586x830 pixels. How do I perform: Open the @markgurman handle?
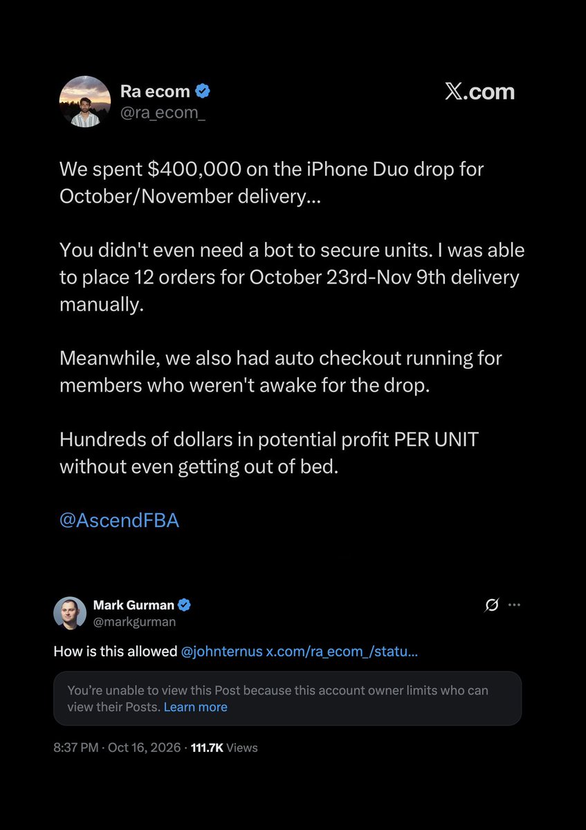point(134,622)
